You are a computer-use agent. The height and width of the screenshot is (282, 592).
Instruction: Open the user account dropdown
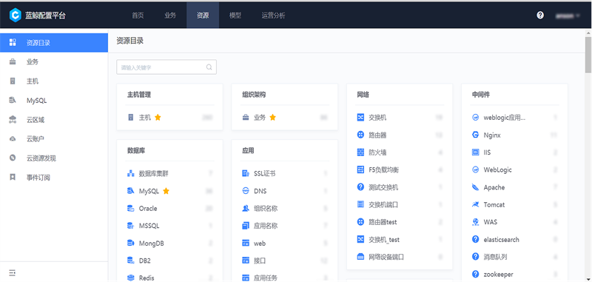pos(568,16)
